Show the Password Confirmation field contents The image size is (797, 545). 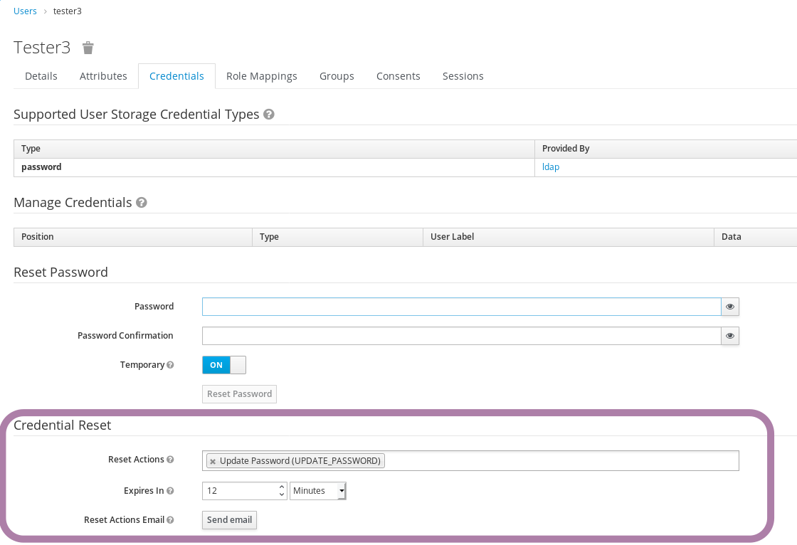click(729, 335)
